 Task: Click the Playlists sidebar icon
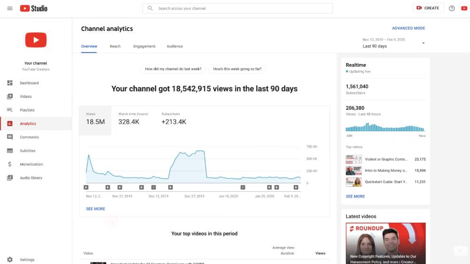(x=10, y=110)
